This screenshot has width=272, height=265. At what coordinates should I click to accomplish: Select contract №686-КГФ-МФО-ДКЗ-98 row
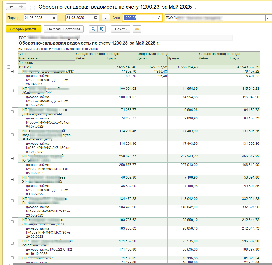(46, 190)
